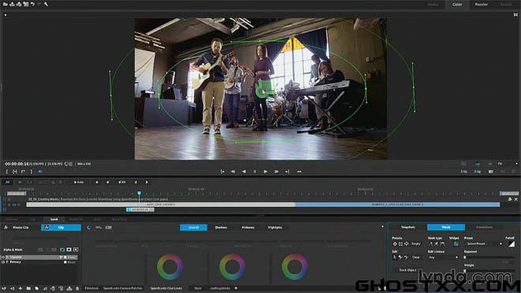
Task: Jump to the clip end
Action: [x=287, y=171]
